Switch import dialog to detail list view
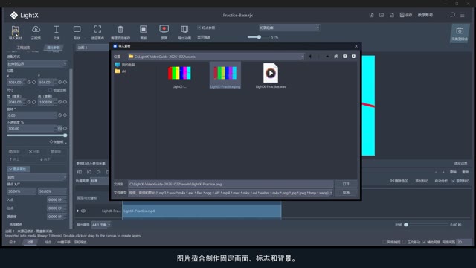 click(353, 57)
